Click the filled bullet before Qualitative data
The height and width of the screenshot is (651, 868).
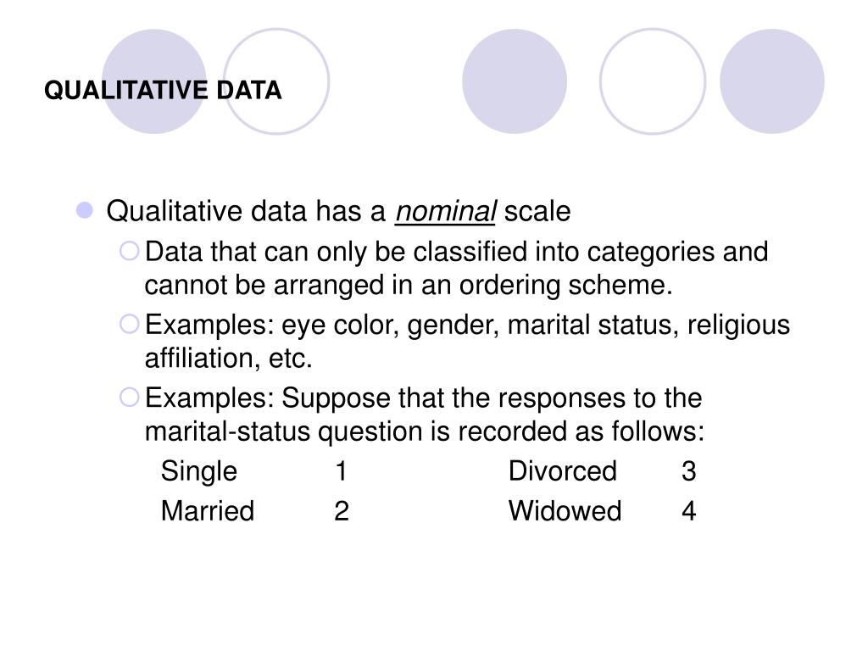[85, 210]
